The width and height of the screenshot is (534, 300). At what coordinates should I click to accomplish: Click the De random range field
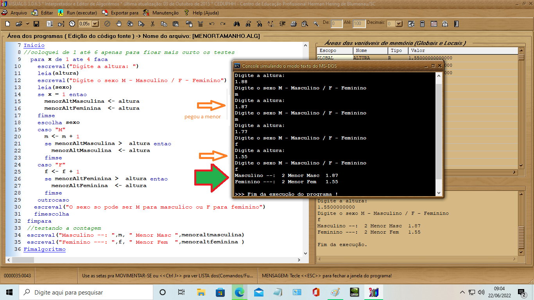337,24
